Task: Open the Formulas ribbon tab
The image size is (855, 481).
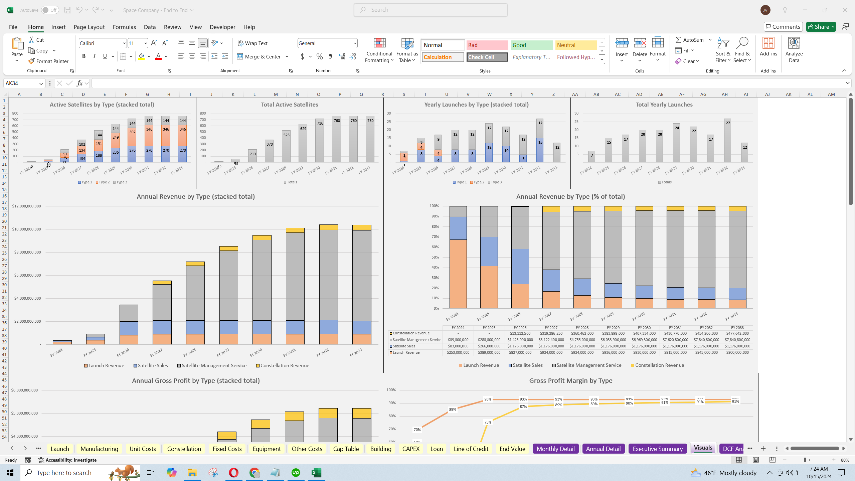Action: point(124,27)
